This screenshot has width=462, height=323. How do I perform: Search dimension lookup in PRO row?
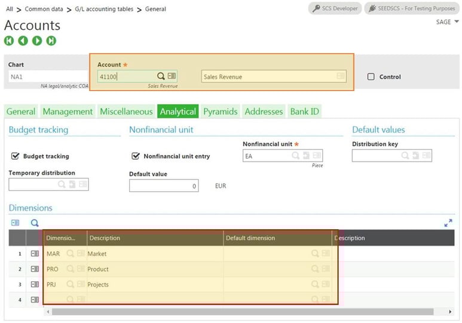tap(70, 269)
